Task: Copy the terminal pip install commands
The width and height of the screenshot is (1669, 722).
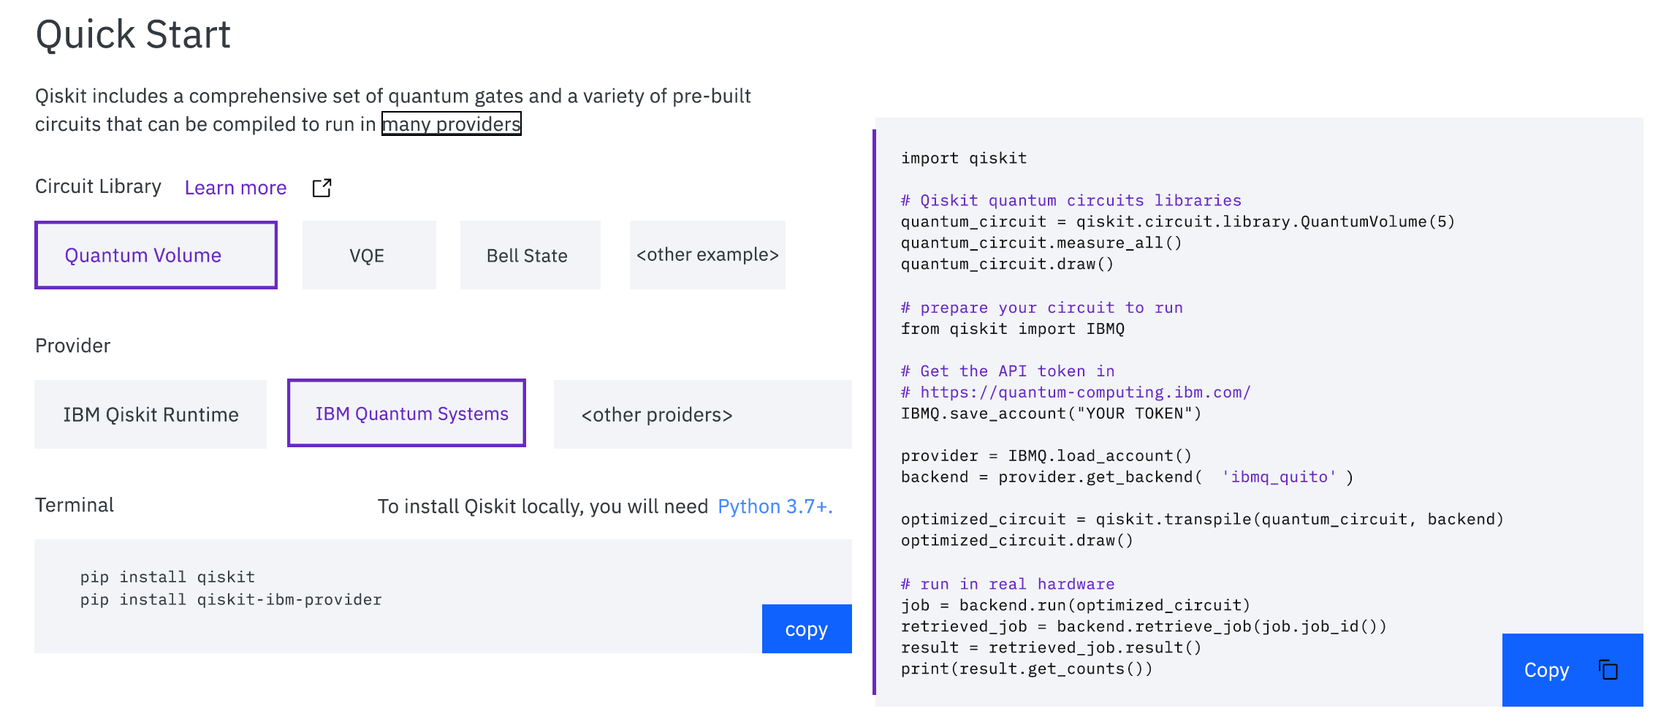Action: (x=807, y=628)
